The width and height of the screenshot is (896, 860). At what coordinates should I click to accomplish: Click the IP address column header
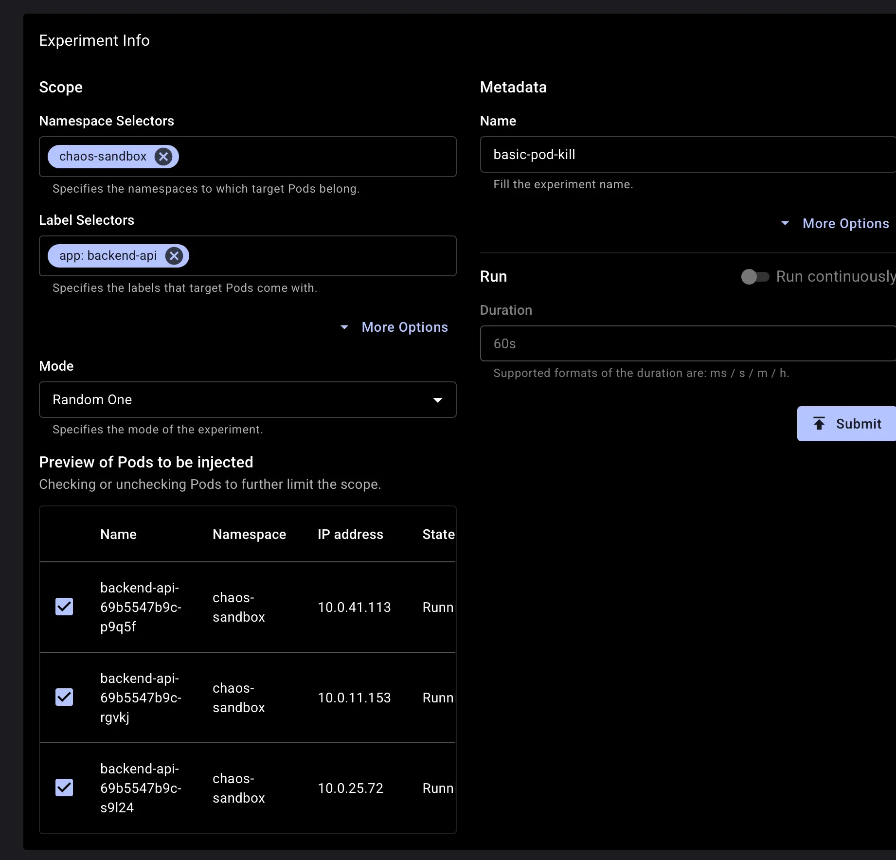tap(350, 534)
